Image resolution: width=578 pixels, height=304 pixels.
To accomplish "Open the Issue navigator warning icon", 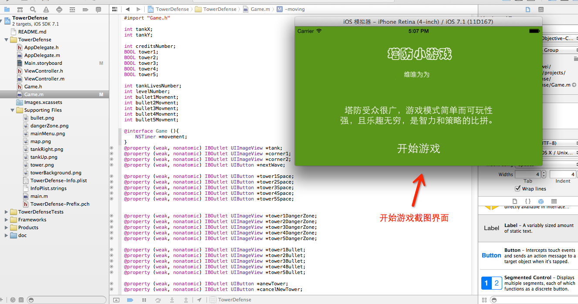I will point(46,9).
